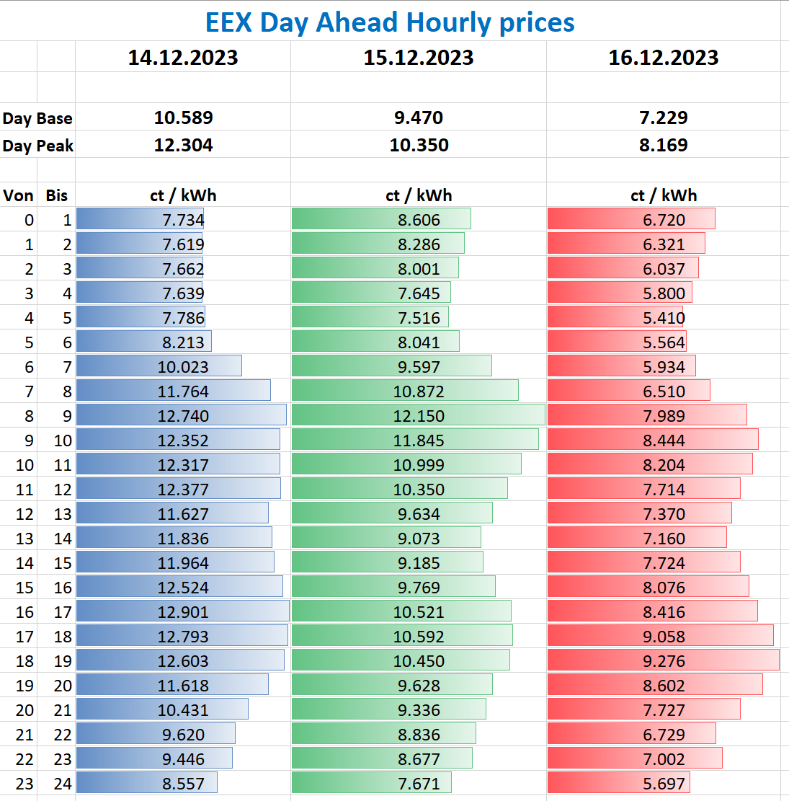Select the blue cell showing 7.619
The image size is (789, 801).
click(183, 244)
